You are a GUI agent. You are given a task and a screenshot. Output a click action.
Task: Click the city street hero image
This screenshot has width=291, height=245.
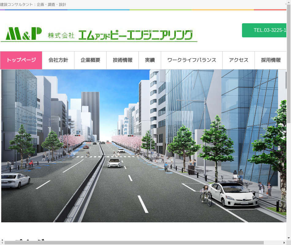click(x=143, y=145)
